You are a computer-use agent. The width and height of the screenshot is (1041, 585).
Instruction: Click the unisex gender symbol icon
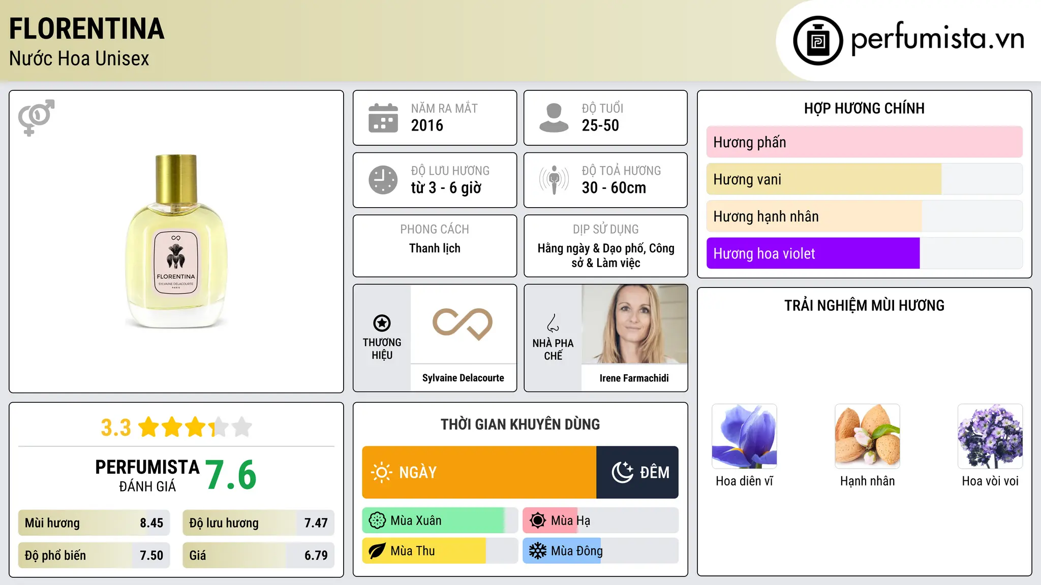tap(36, 117)
